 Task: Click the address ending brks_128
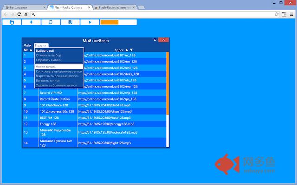point(111,74)
